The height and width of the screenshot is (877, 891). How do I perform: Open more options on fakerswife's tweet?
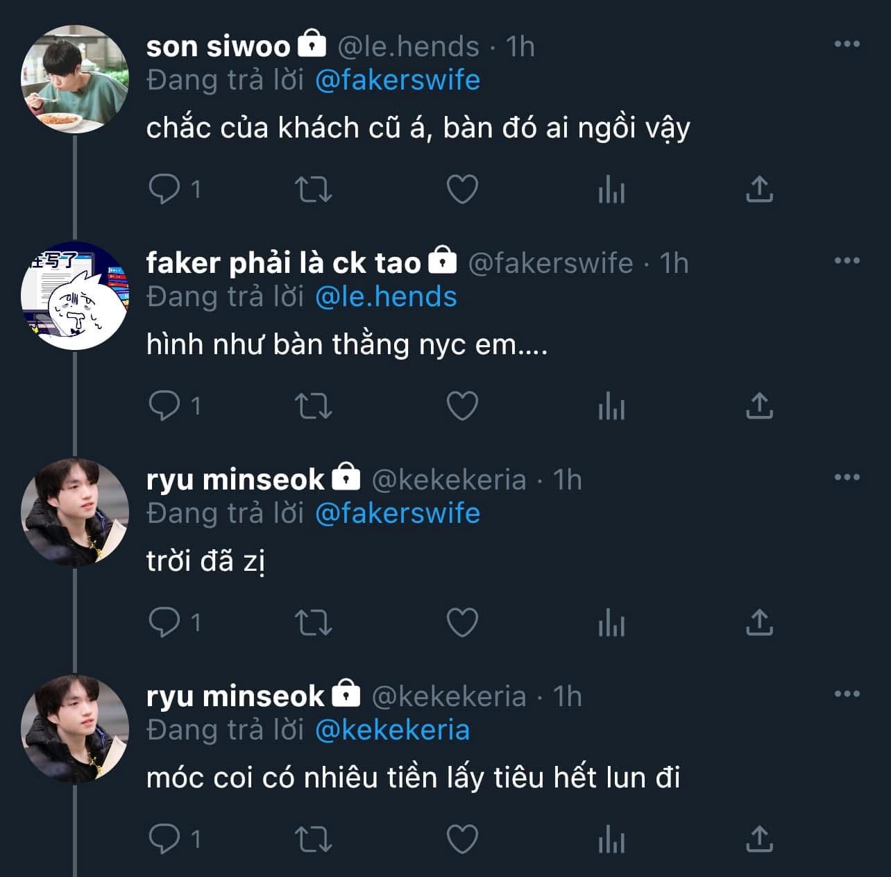coord(847,261)
